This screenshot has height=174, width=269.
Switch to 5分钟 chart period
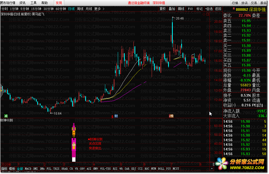pyautogui.click(x=25, y=9)
